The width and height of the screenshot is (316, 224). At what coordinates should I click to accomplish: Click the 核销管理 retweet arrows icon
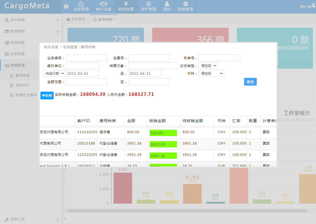[x=7, y=66]
